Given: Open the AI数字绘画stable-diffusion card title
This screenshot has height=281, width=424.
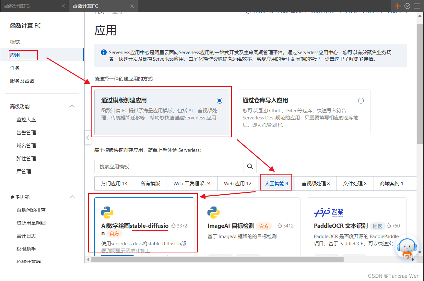Looking at the screenshot, I should (x=135, y=229).
